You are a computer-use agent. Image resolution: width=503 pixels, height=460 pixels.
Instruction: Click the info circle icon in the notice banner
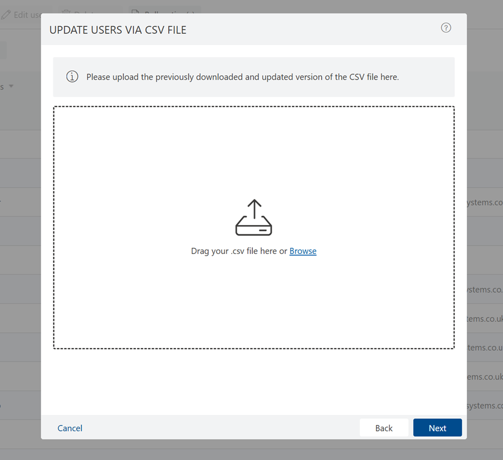72,76
